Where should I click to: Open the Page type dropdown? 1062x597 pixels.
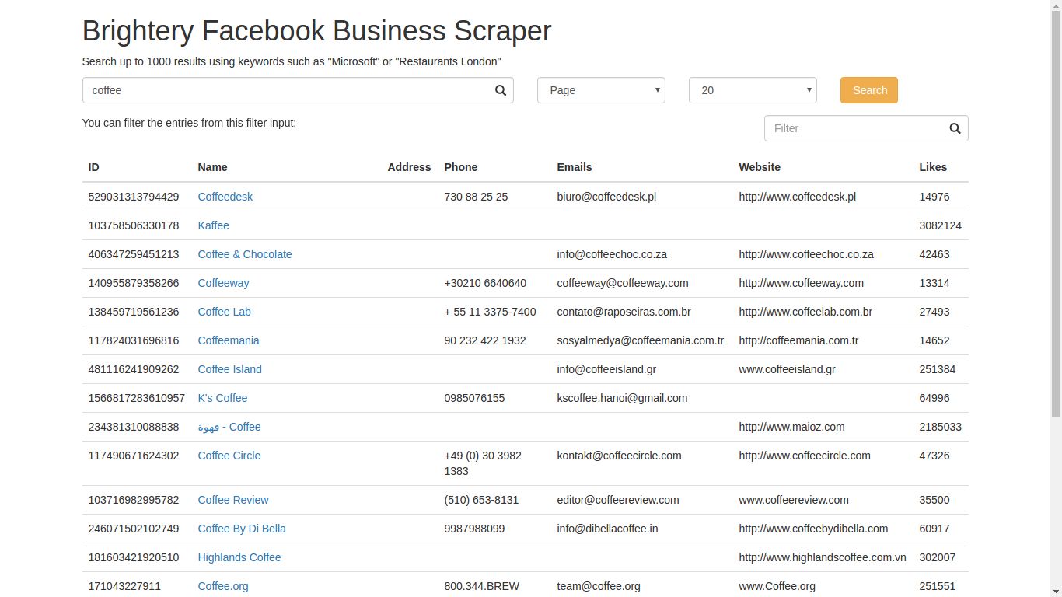[601, 90]
